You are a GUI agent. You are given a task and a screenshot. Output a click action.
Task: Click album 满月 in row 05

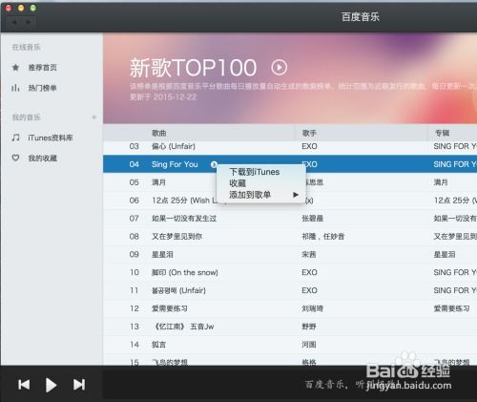[x=441, y=182]
